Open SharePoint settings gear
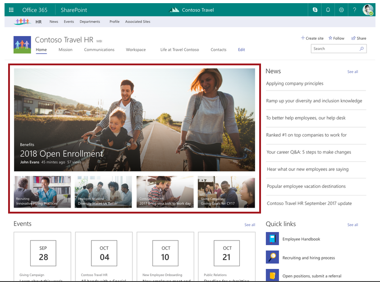The height and width of the screenshot is (282, 380). (x=341, y=9)
